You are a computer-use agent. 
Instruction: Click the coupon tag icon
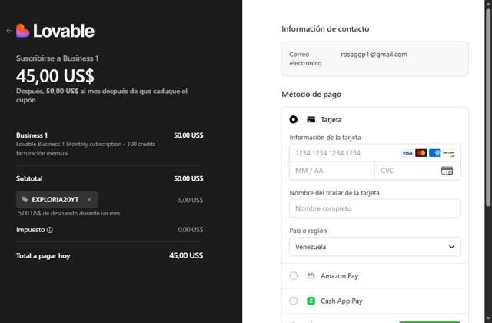25,200
